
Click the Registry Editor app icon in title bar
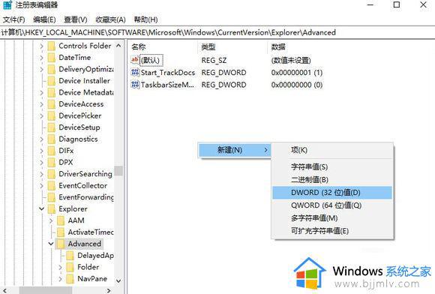point(7,4)
